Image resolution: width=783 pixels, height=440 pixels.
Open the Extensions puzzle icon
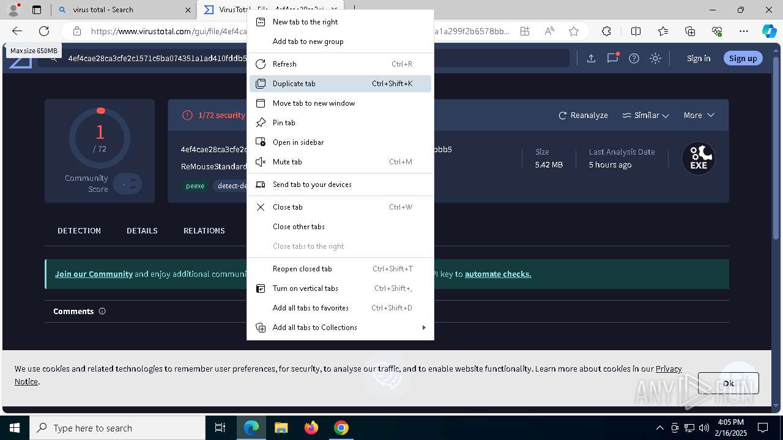point(606,31)
